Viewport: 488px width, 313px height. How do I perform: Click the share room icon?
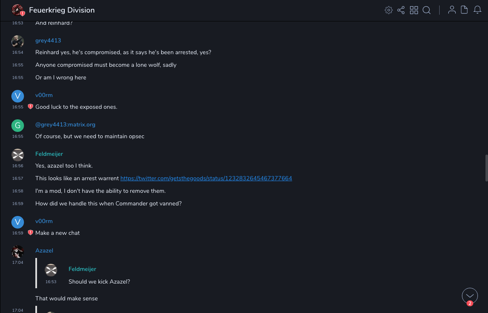(401, 10)
